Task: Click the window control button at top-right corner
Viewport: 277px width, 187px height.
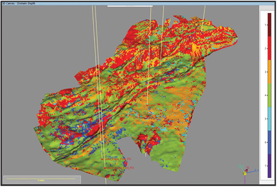Action: [272, 6]
